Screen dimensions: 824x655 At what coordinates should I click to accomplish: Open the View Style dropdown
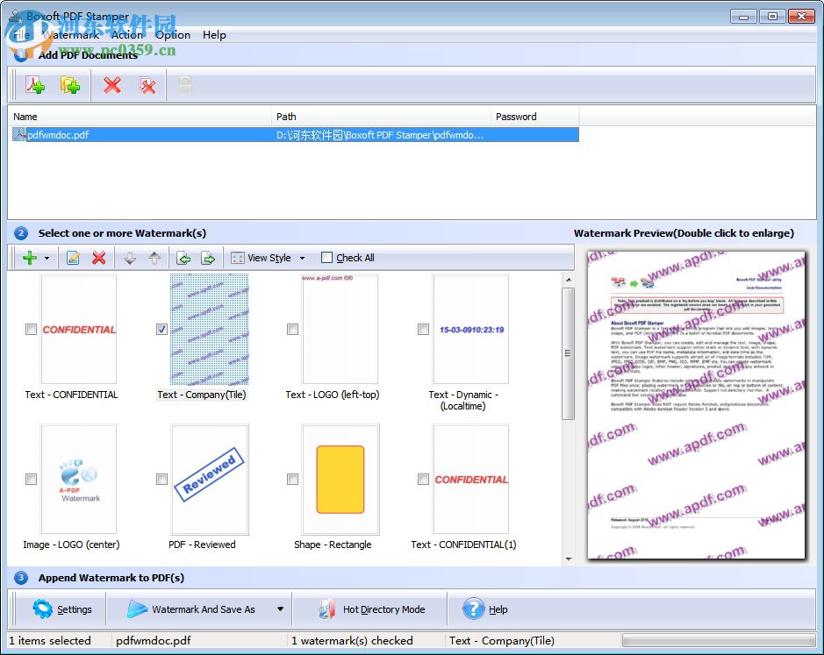point(302,258)
